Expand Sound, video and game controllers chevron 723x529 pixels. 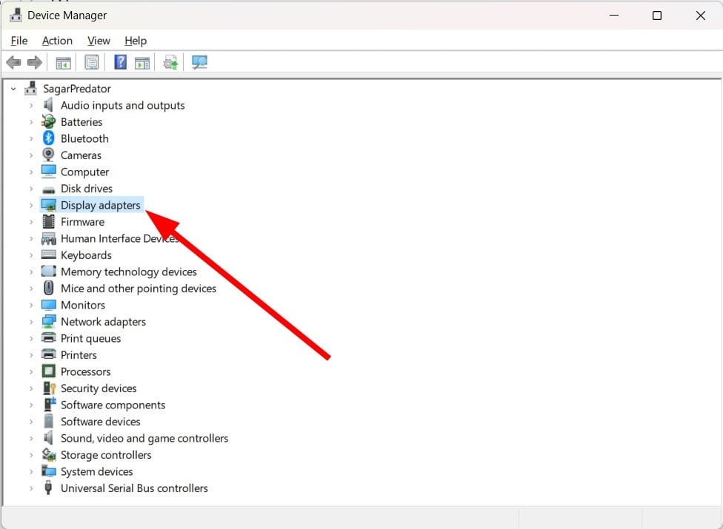(31, 438)
